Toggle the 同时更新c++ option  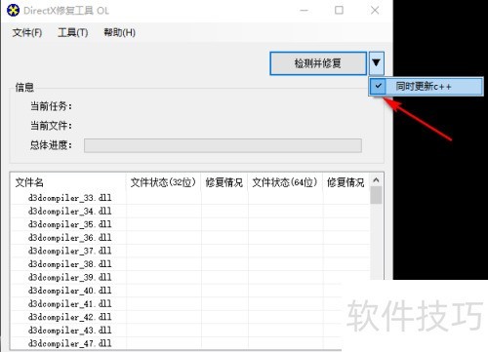426,87
